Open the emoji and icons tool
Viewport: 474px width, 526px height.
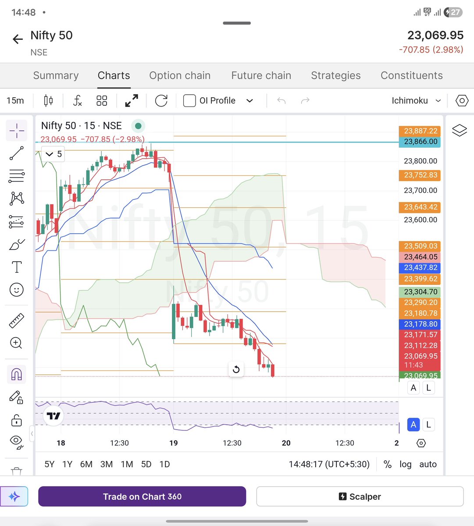(x=17, y=290)
